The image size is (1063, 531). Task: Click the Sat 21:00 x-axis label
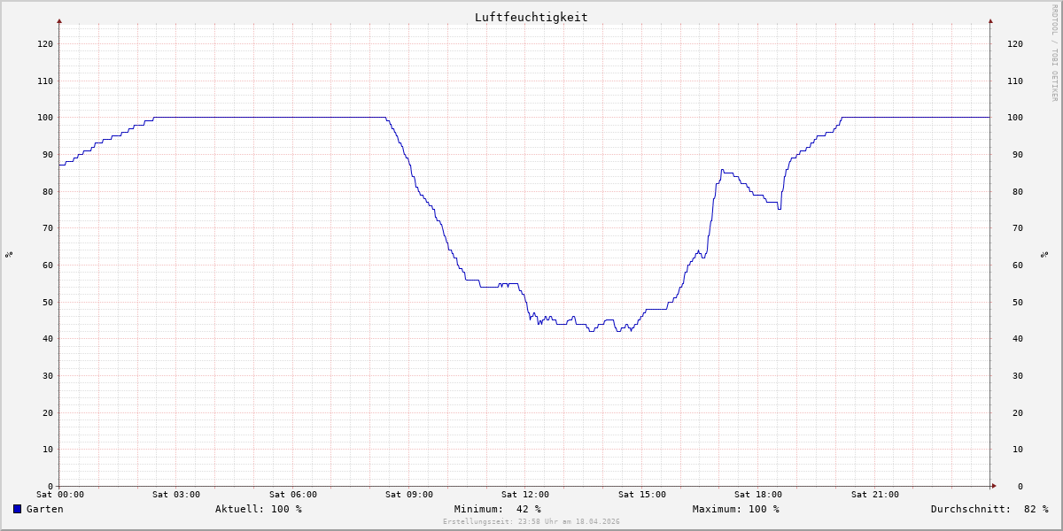click(x=874, y=495)
